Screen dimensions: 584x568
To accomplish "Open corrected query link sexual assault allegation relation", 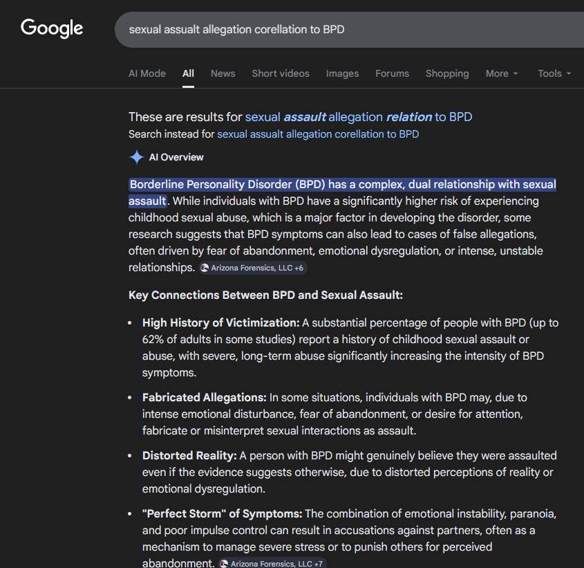I will (x=358, y=117).
